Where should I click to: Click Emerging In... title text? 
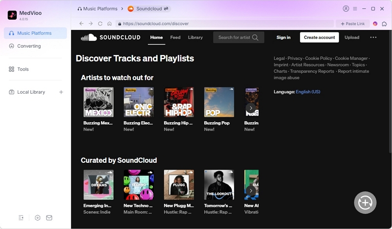point(97,205)
